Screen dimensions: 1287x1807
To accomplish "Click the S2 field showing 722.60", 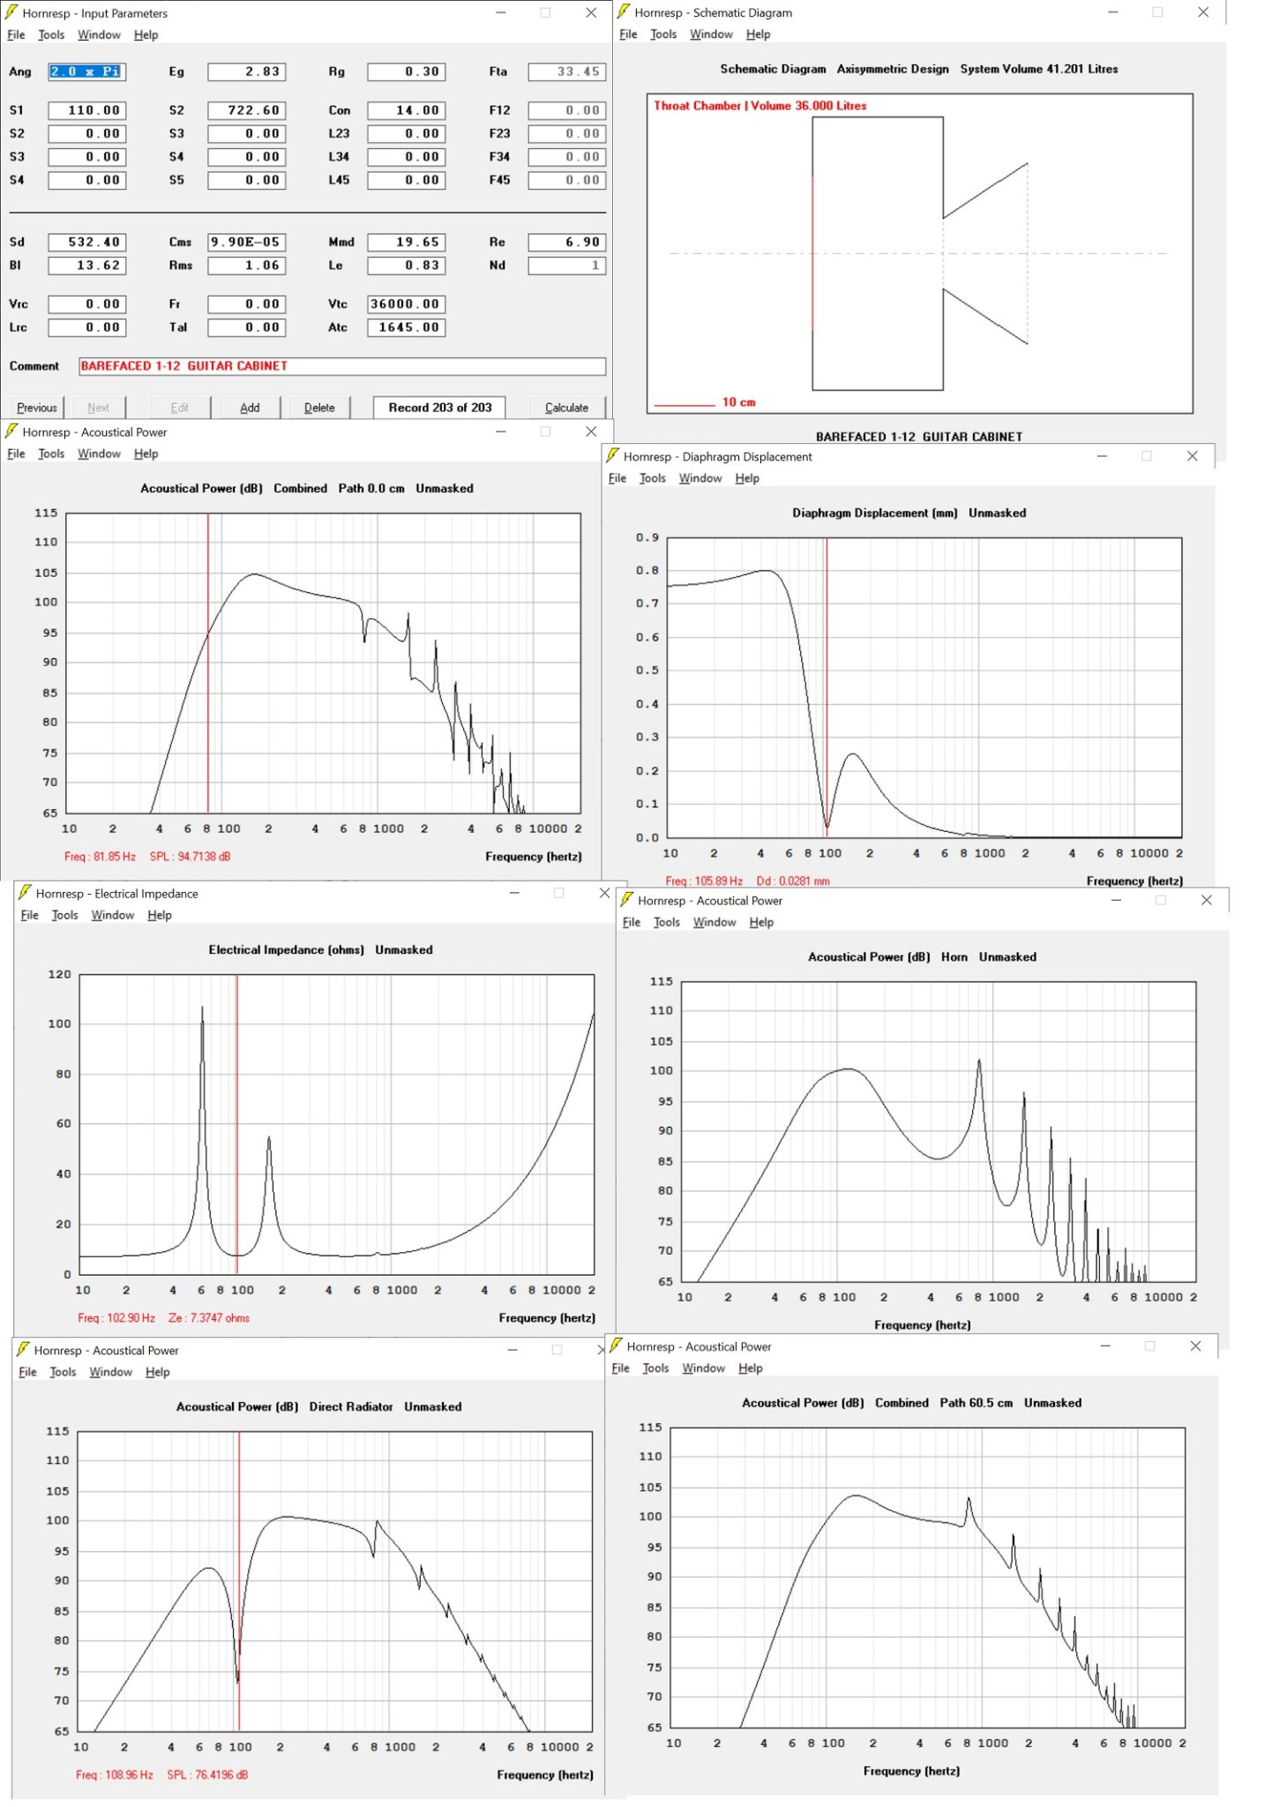I will pyautogui.click(x=247, y=110).
